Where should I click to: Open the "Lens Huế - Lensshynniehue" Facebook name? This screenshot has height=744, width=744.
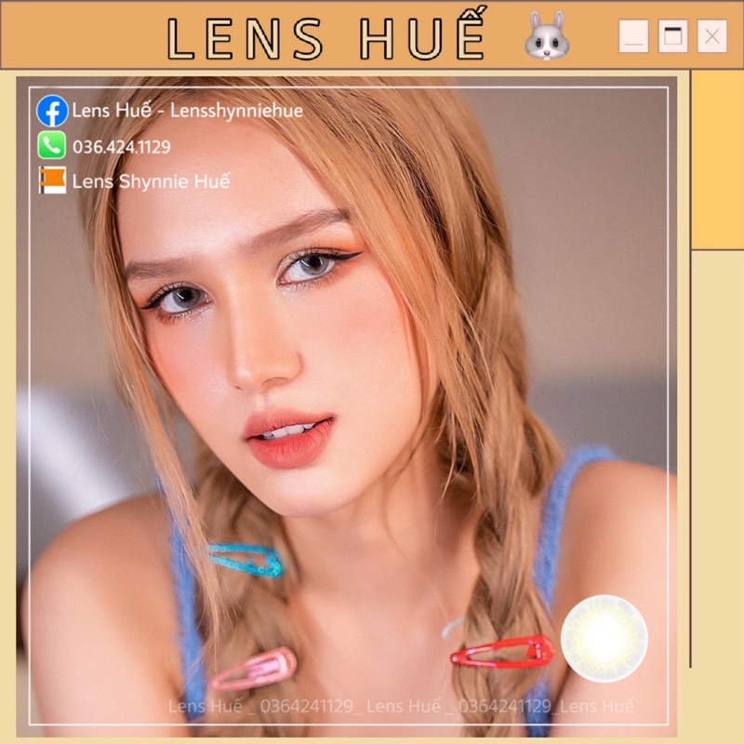point(188,111)
